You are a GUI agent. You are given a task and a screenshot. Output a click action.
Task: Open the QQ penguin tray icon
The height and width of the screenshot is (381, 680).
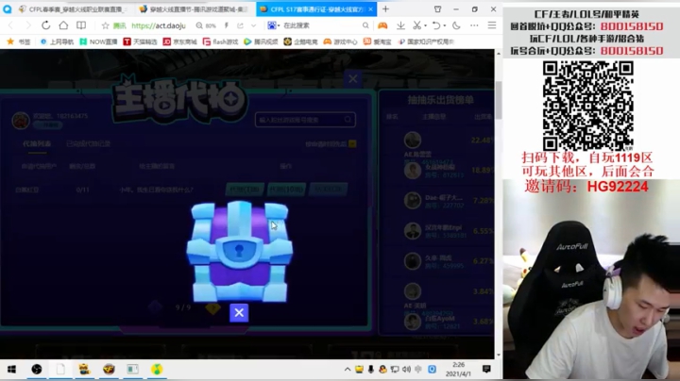(x=382, y=370)
